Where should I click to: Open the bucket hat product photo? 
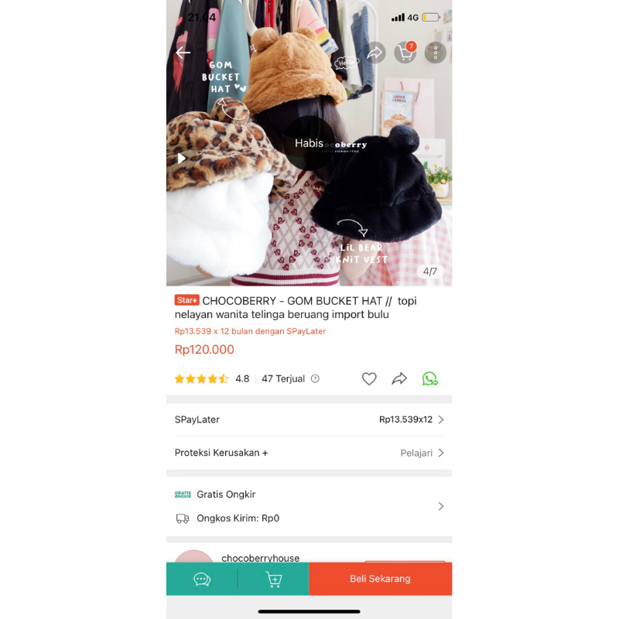tap(309, 143)
